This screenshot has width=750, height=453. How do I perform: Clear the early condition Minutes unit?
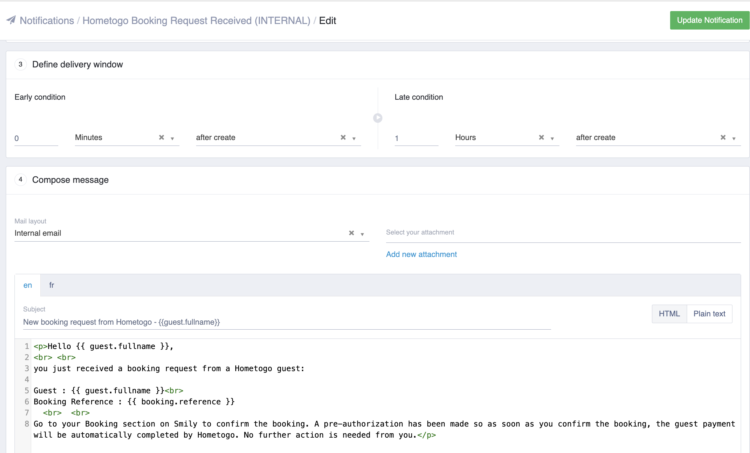tap(162, 138)
